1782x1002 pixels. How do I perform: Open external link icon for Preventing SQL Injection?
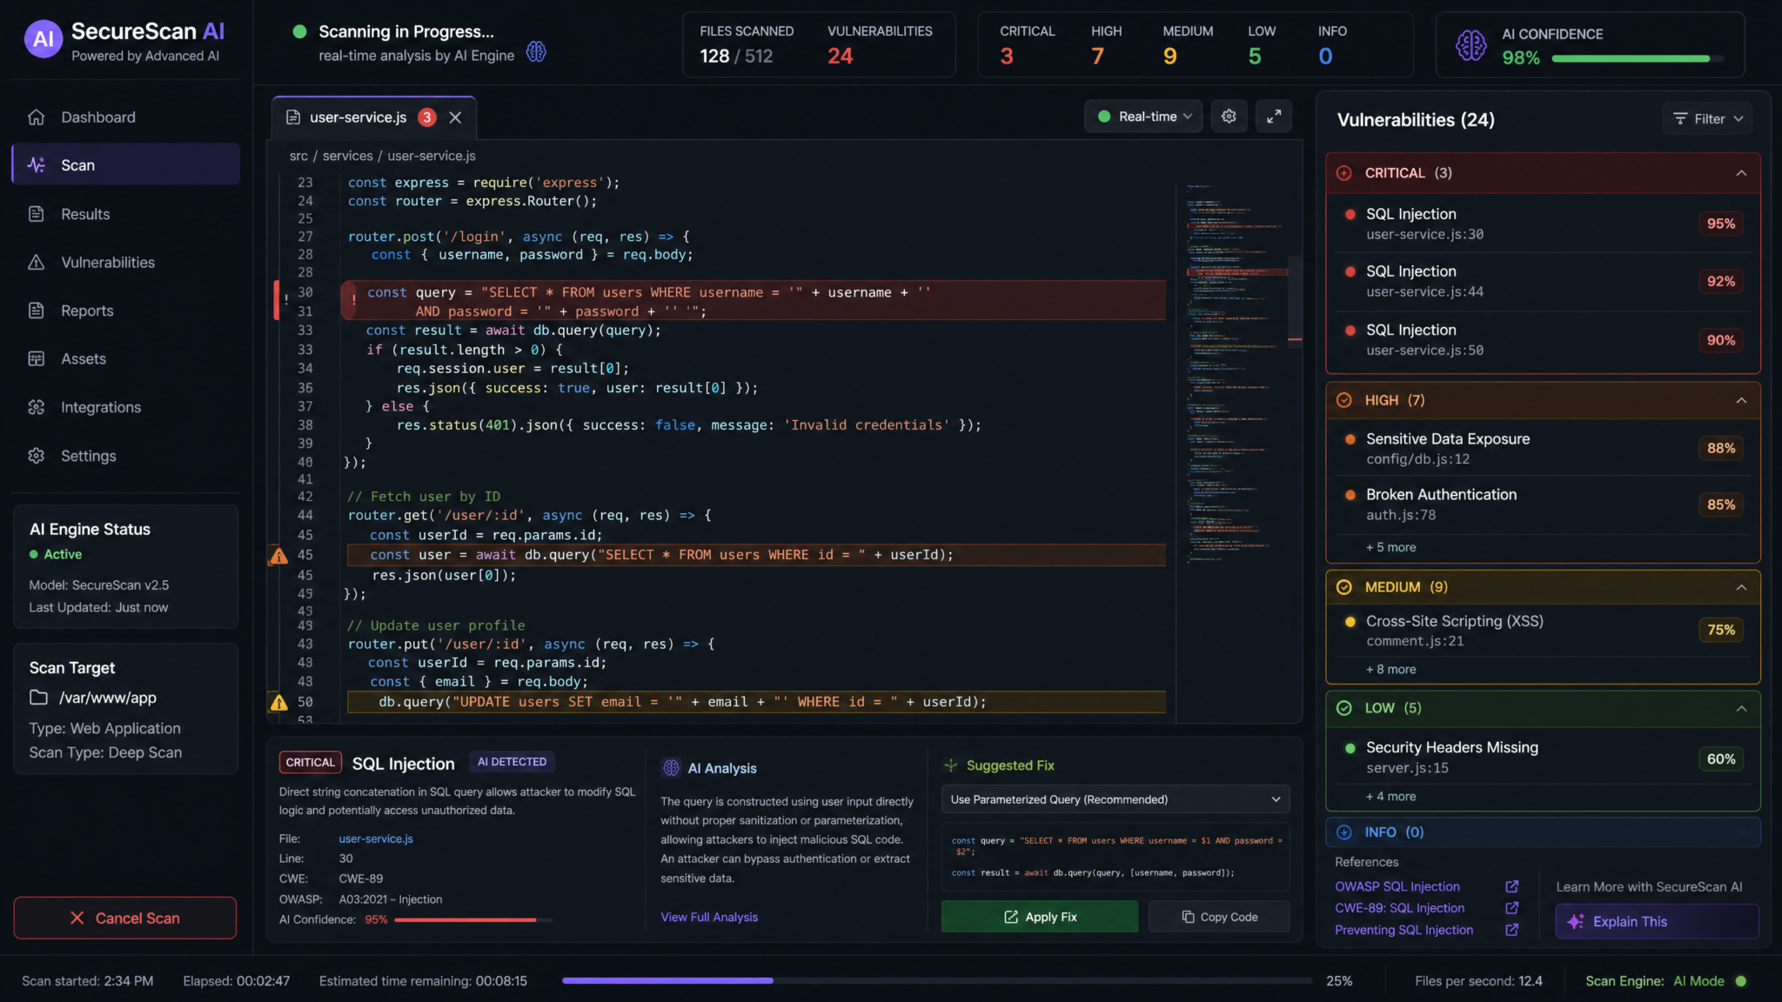1512,930
